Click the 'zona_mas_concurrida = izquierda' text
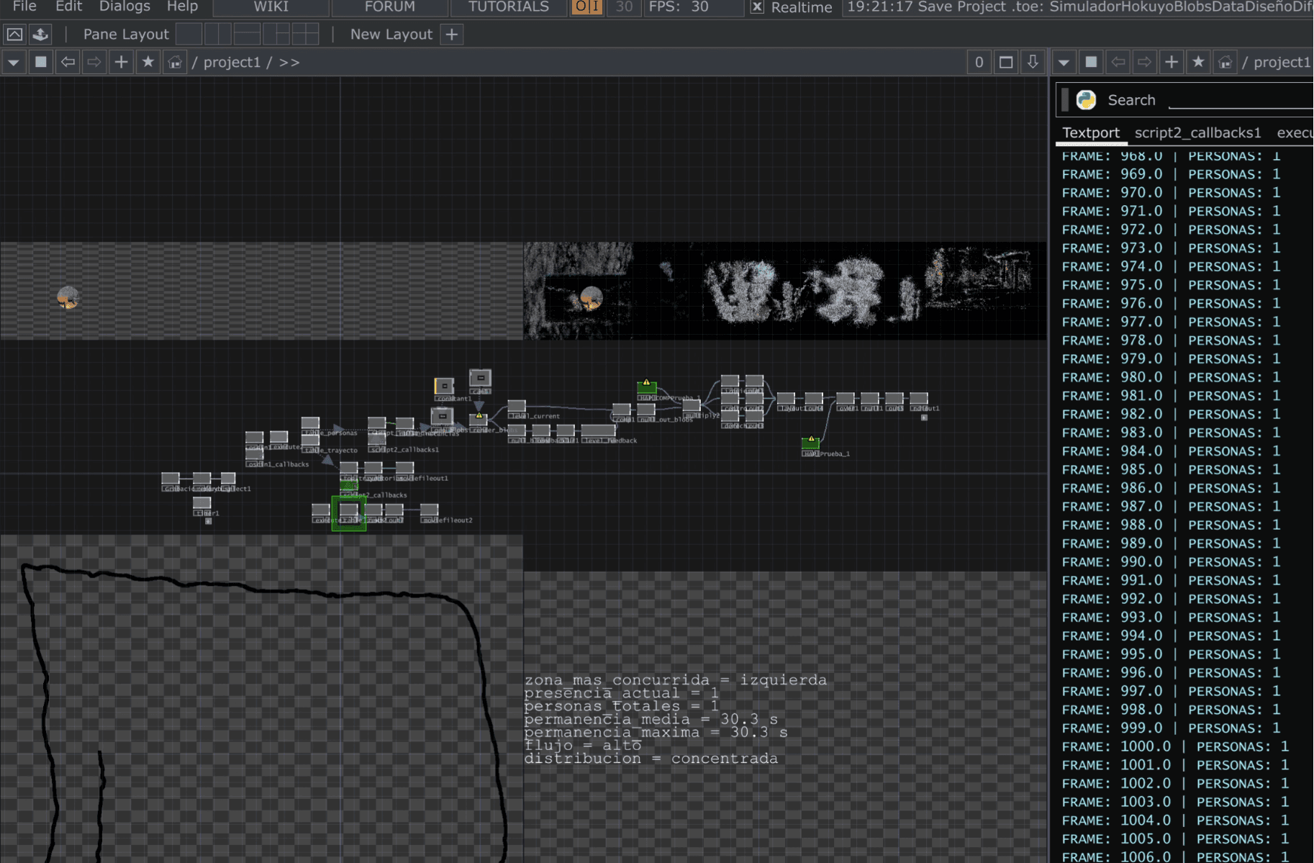The image size is (1314, 863). pos(676,680)
